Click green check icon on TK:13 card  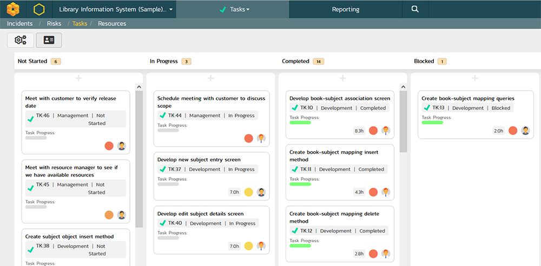click(x=426, y=108)
